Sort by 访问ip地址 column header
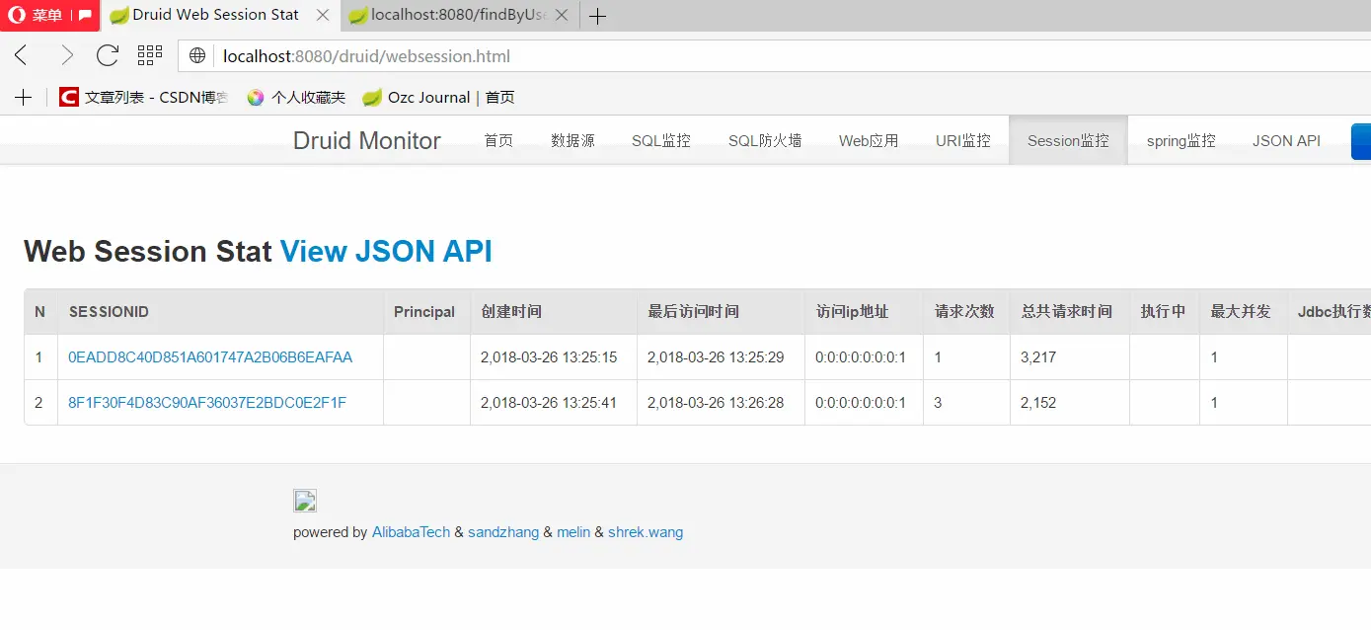 click(x=864, y=311)
